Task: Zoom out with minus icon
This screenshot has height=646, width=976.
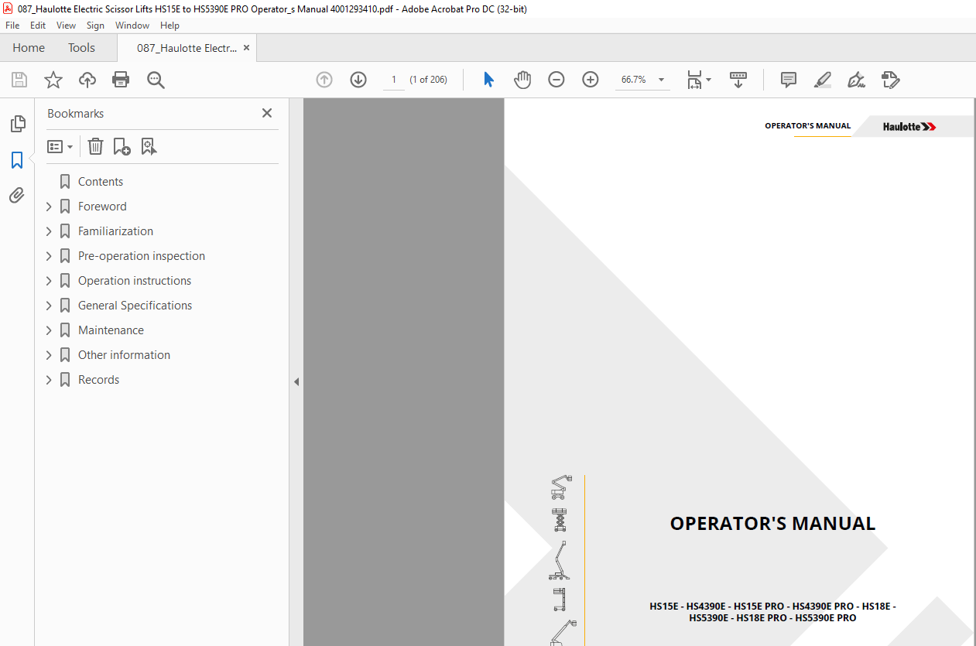Action: point(556,80)
